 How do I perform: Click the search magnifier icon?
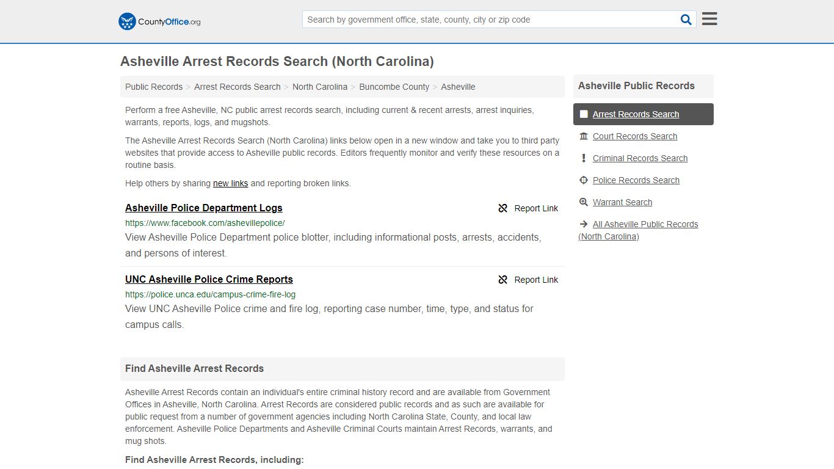click(686, 20)
